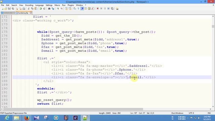Print the document with the printer icon
Screen dimensions: 215x121
click(x=24, y=9)
